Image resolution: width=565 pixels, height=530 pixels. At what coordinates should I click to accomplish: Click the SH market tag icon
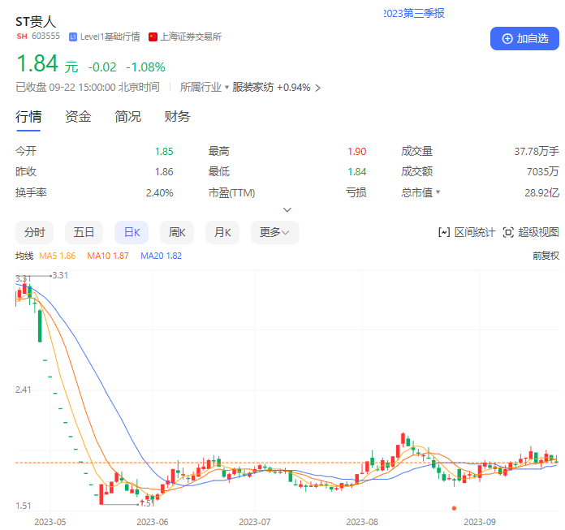(x=22, y=37)
